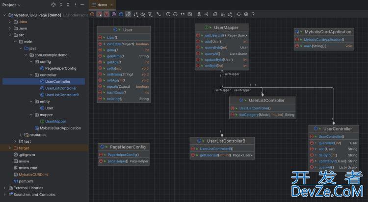Switch to the demo diagram tab

coord(101,4)
